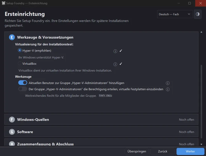Enable virtual disk mounting permission toggle
The image size is (206, 156).
(23, 89)
